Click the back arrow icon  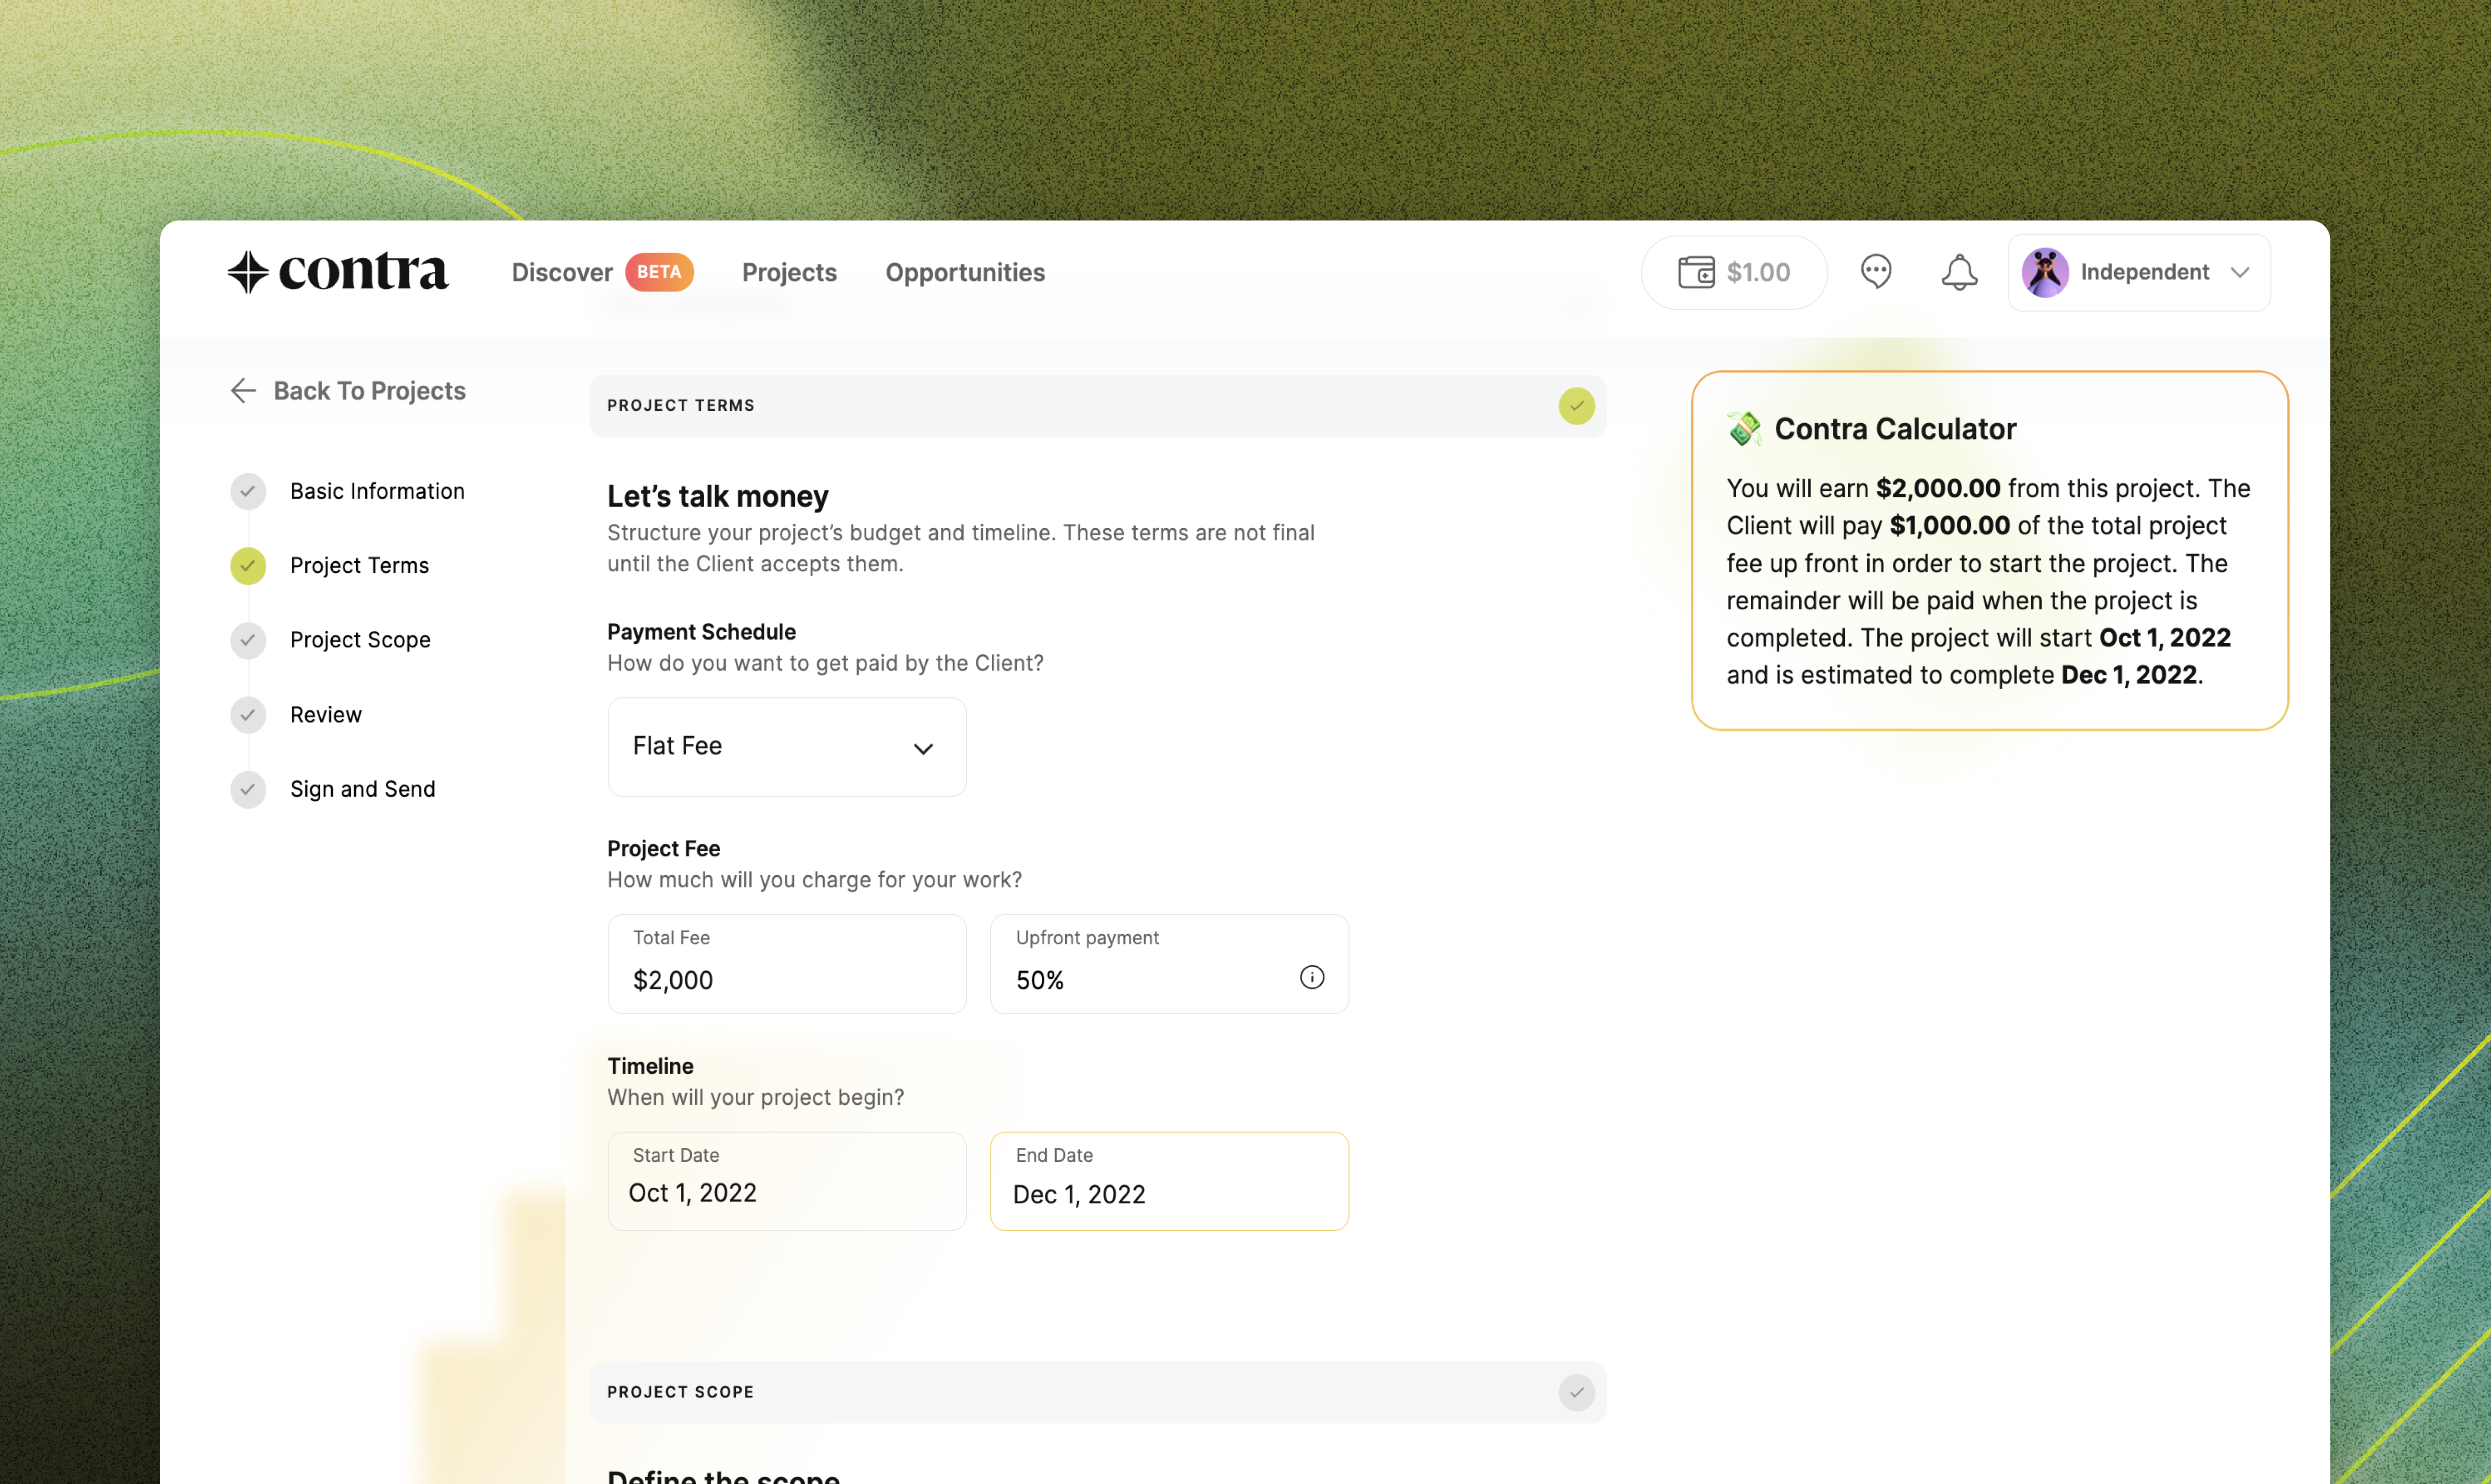pos(243,391)
